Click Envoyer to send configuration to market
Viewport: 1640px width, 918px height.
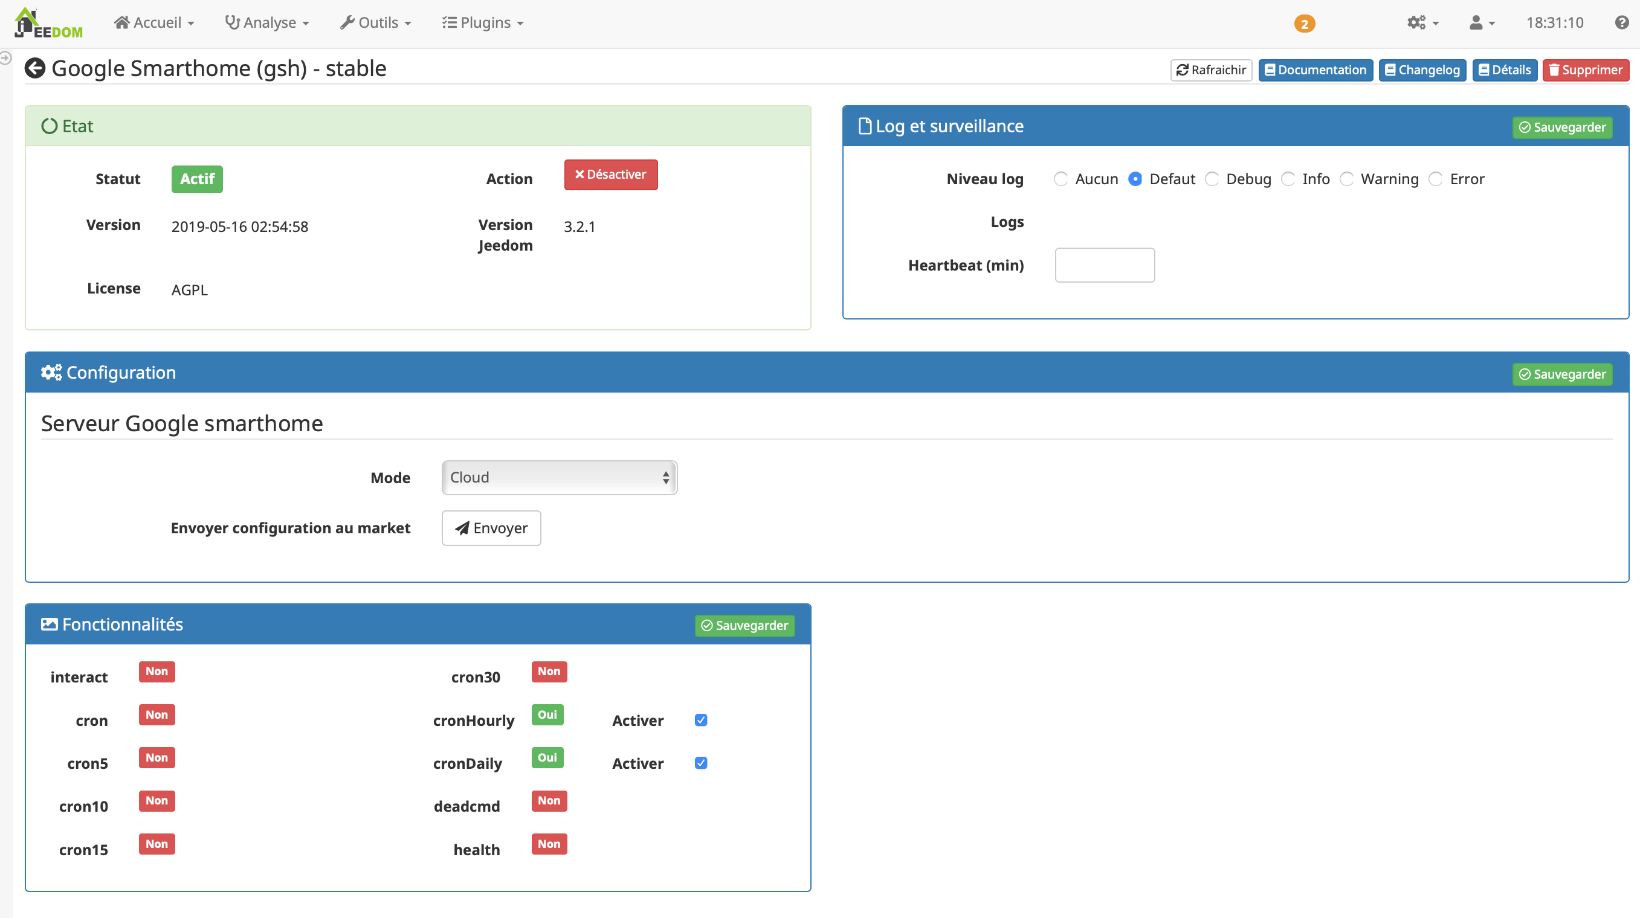491,528
